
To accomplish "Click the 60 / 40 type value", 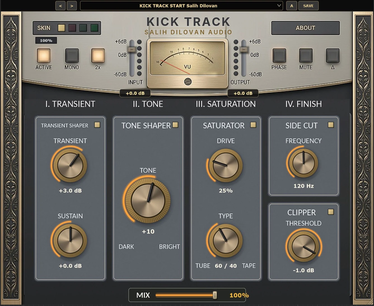I will coord(226,266).
